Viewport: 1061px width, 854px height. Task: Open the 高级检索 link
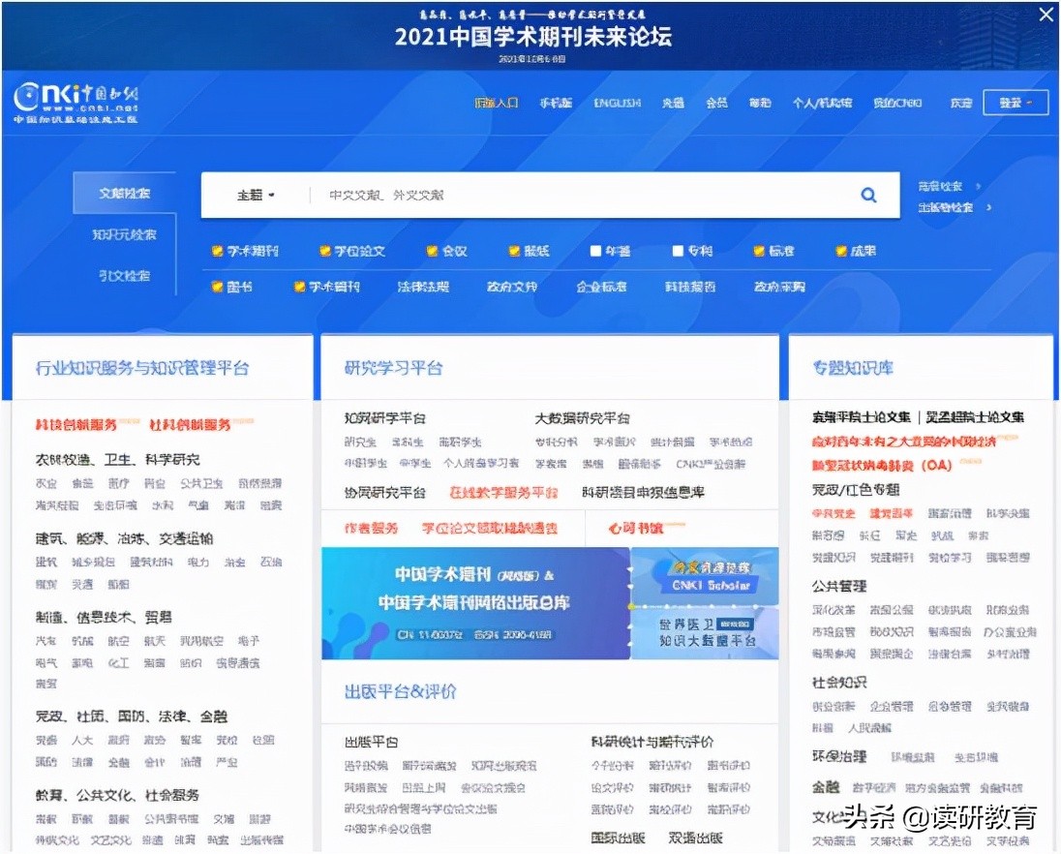tap(940, 186)
